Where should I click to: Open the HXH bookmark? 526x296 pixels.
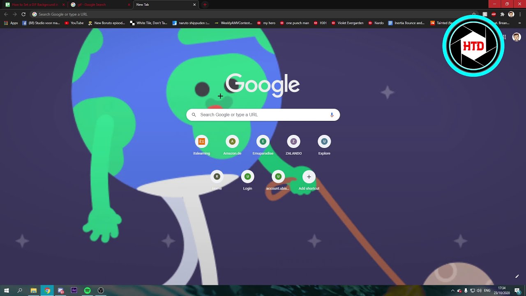click(x=320, y=23)
